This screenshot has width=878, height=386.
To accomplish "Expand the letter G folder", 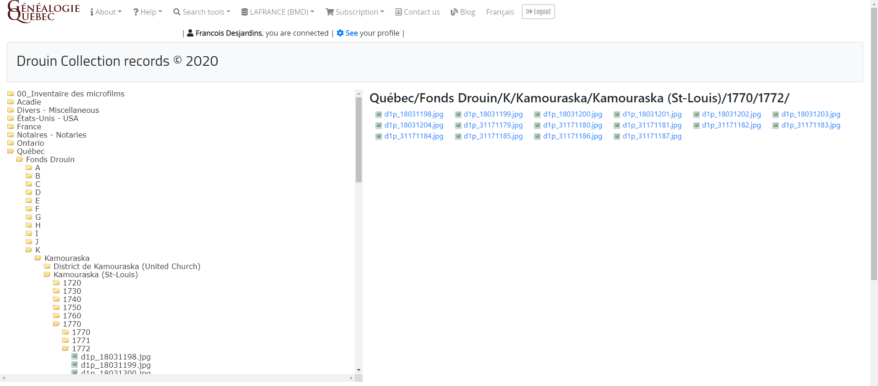I will (x=38, y=217).
